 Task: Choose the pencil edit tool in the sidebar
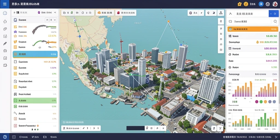[5, 43]
